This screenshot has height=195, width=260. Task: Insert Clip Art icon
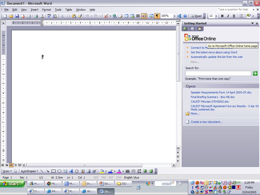point(83,171)
